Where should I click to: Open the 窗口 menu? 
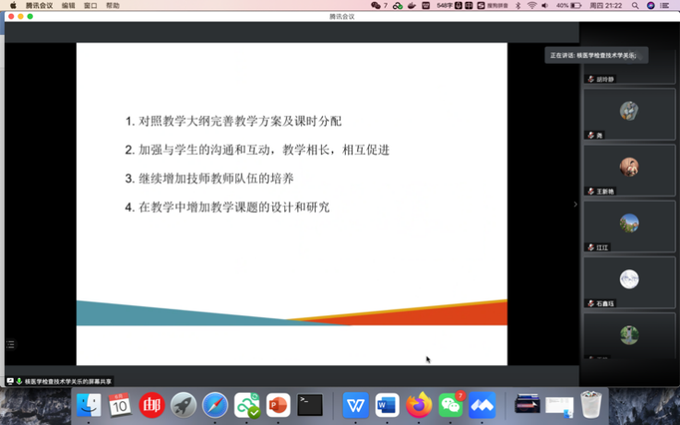coord(90,6)
